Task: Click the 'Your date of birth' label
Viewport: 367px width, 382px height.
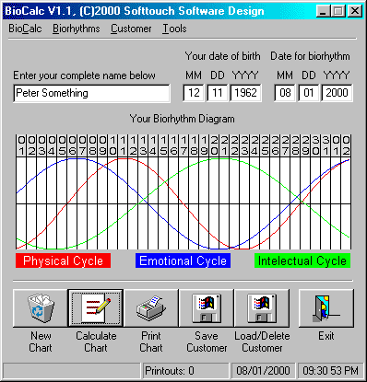Action: (222, 56)
